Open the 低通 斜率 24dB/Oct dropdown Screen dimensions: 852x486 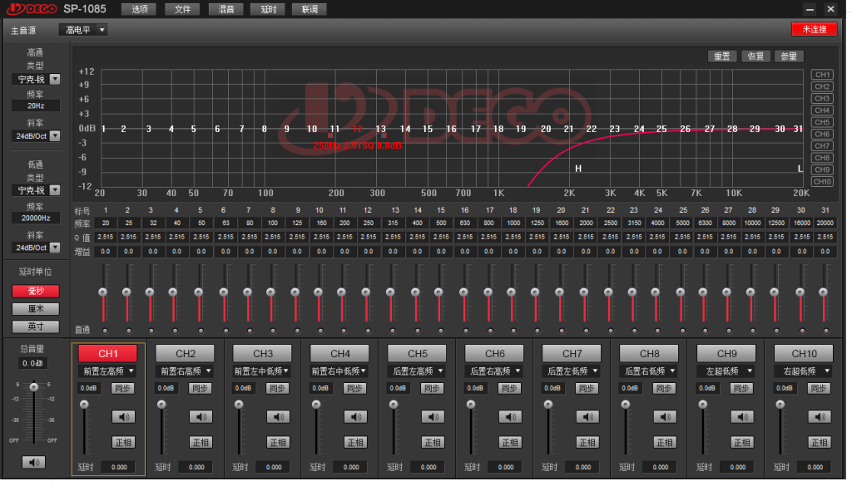click(x=36, y=248)
